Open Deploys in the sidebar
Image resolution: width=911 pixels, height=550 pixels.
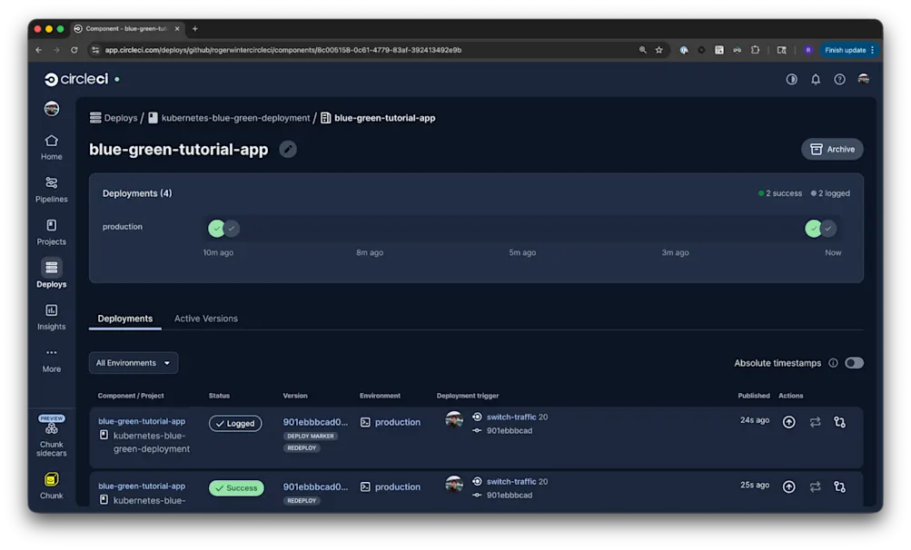(x=51, y=274)
